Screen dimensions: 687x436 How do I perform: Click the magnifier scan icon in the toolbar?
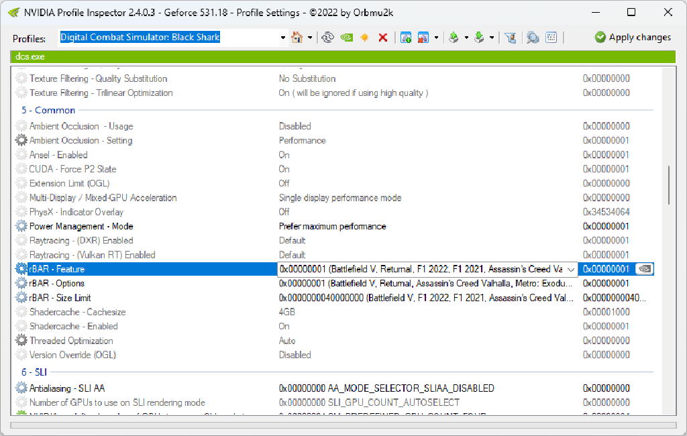[x=533, y=38]
